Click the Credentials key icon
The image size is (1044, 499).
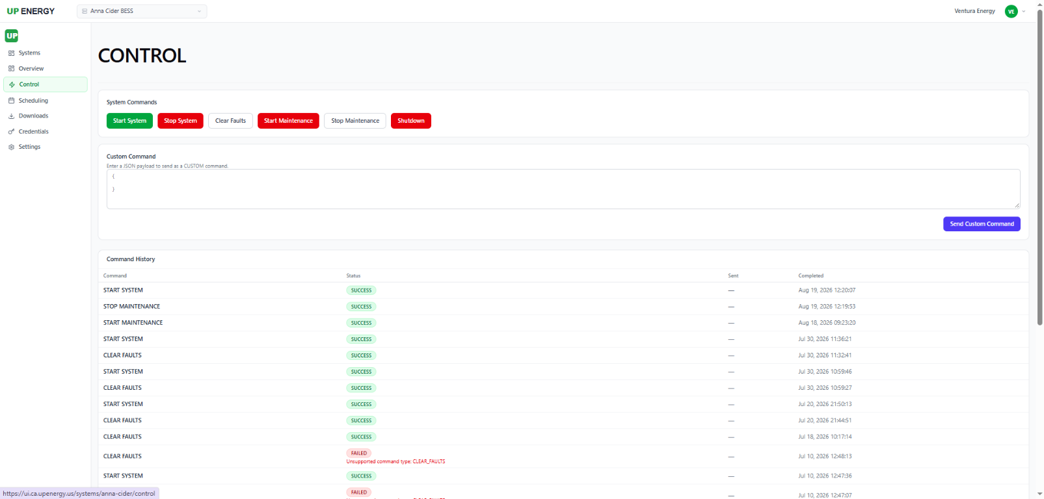click(x=11, y=132)
